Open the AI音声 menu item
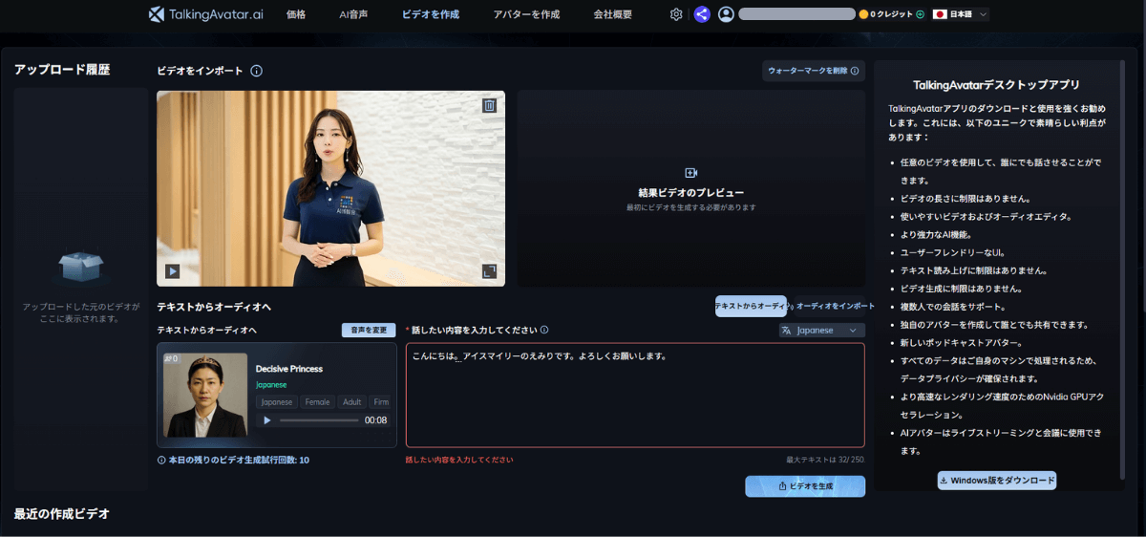Viewport: 1146px width, 537px height. point(353,14)
